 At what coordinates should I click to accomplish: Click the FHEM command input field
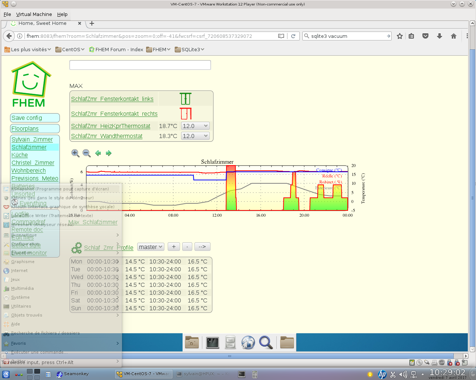click(x=140, y=65)
